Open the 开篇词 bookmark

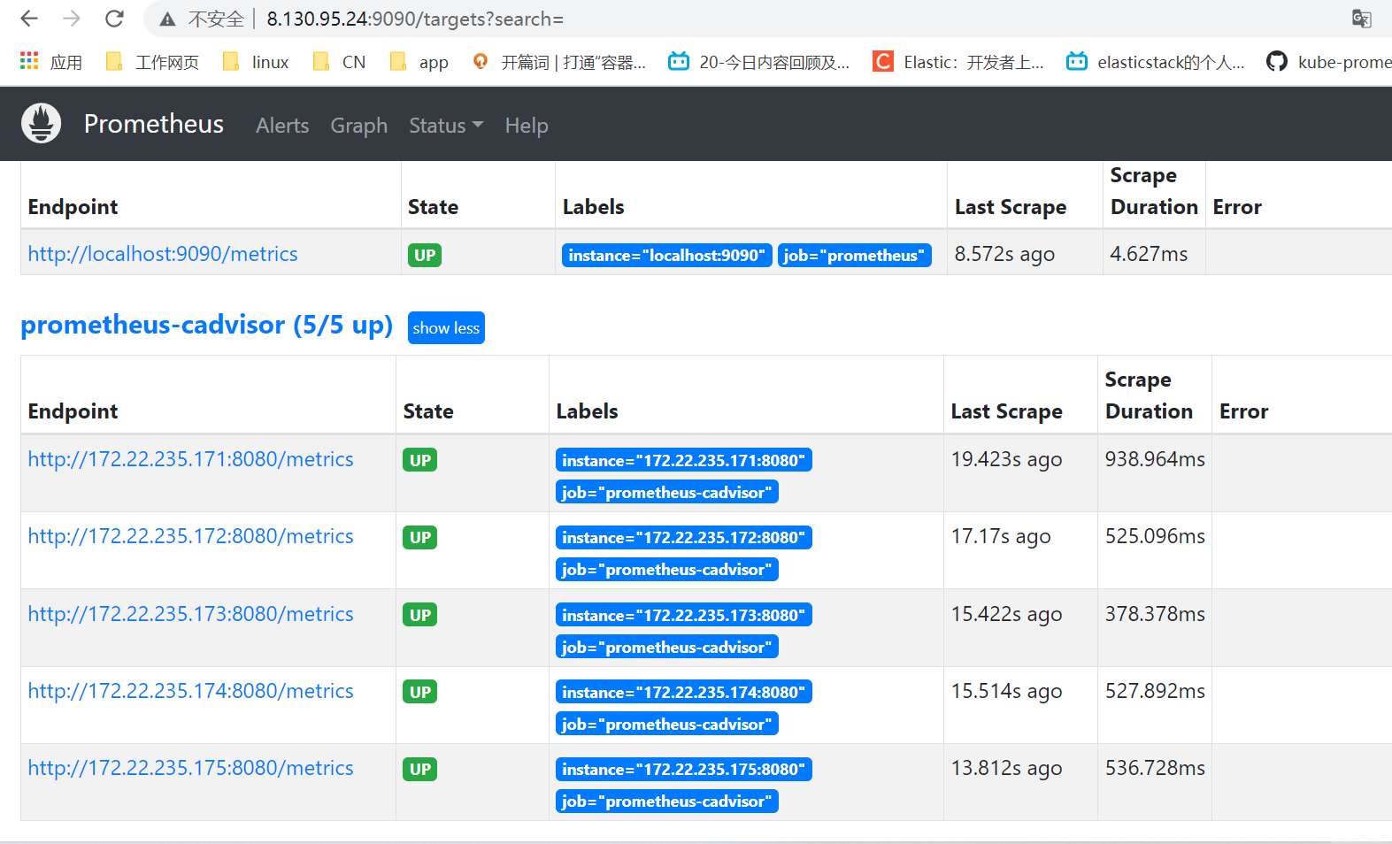559,62
